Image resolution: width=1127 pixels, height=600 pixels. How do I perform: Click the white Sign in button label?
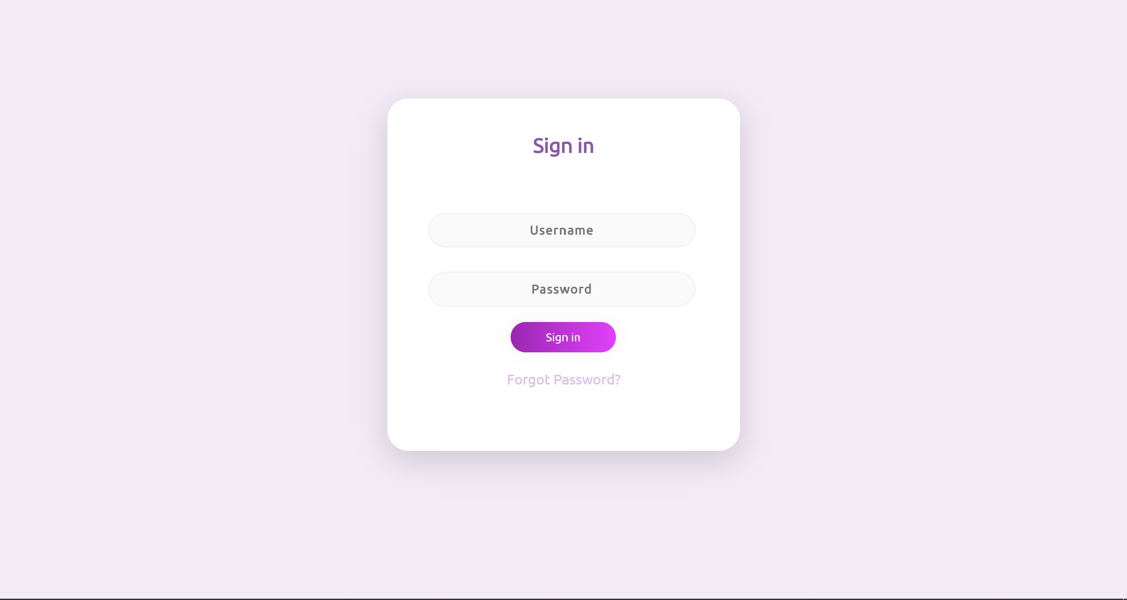[563, 337]
